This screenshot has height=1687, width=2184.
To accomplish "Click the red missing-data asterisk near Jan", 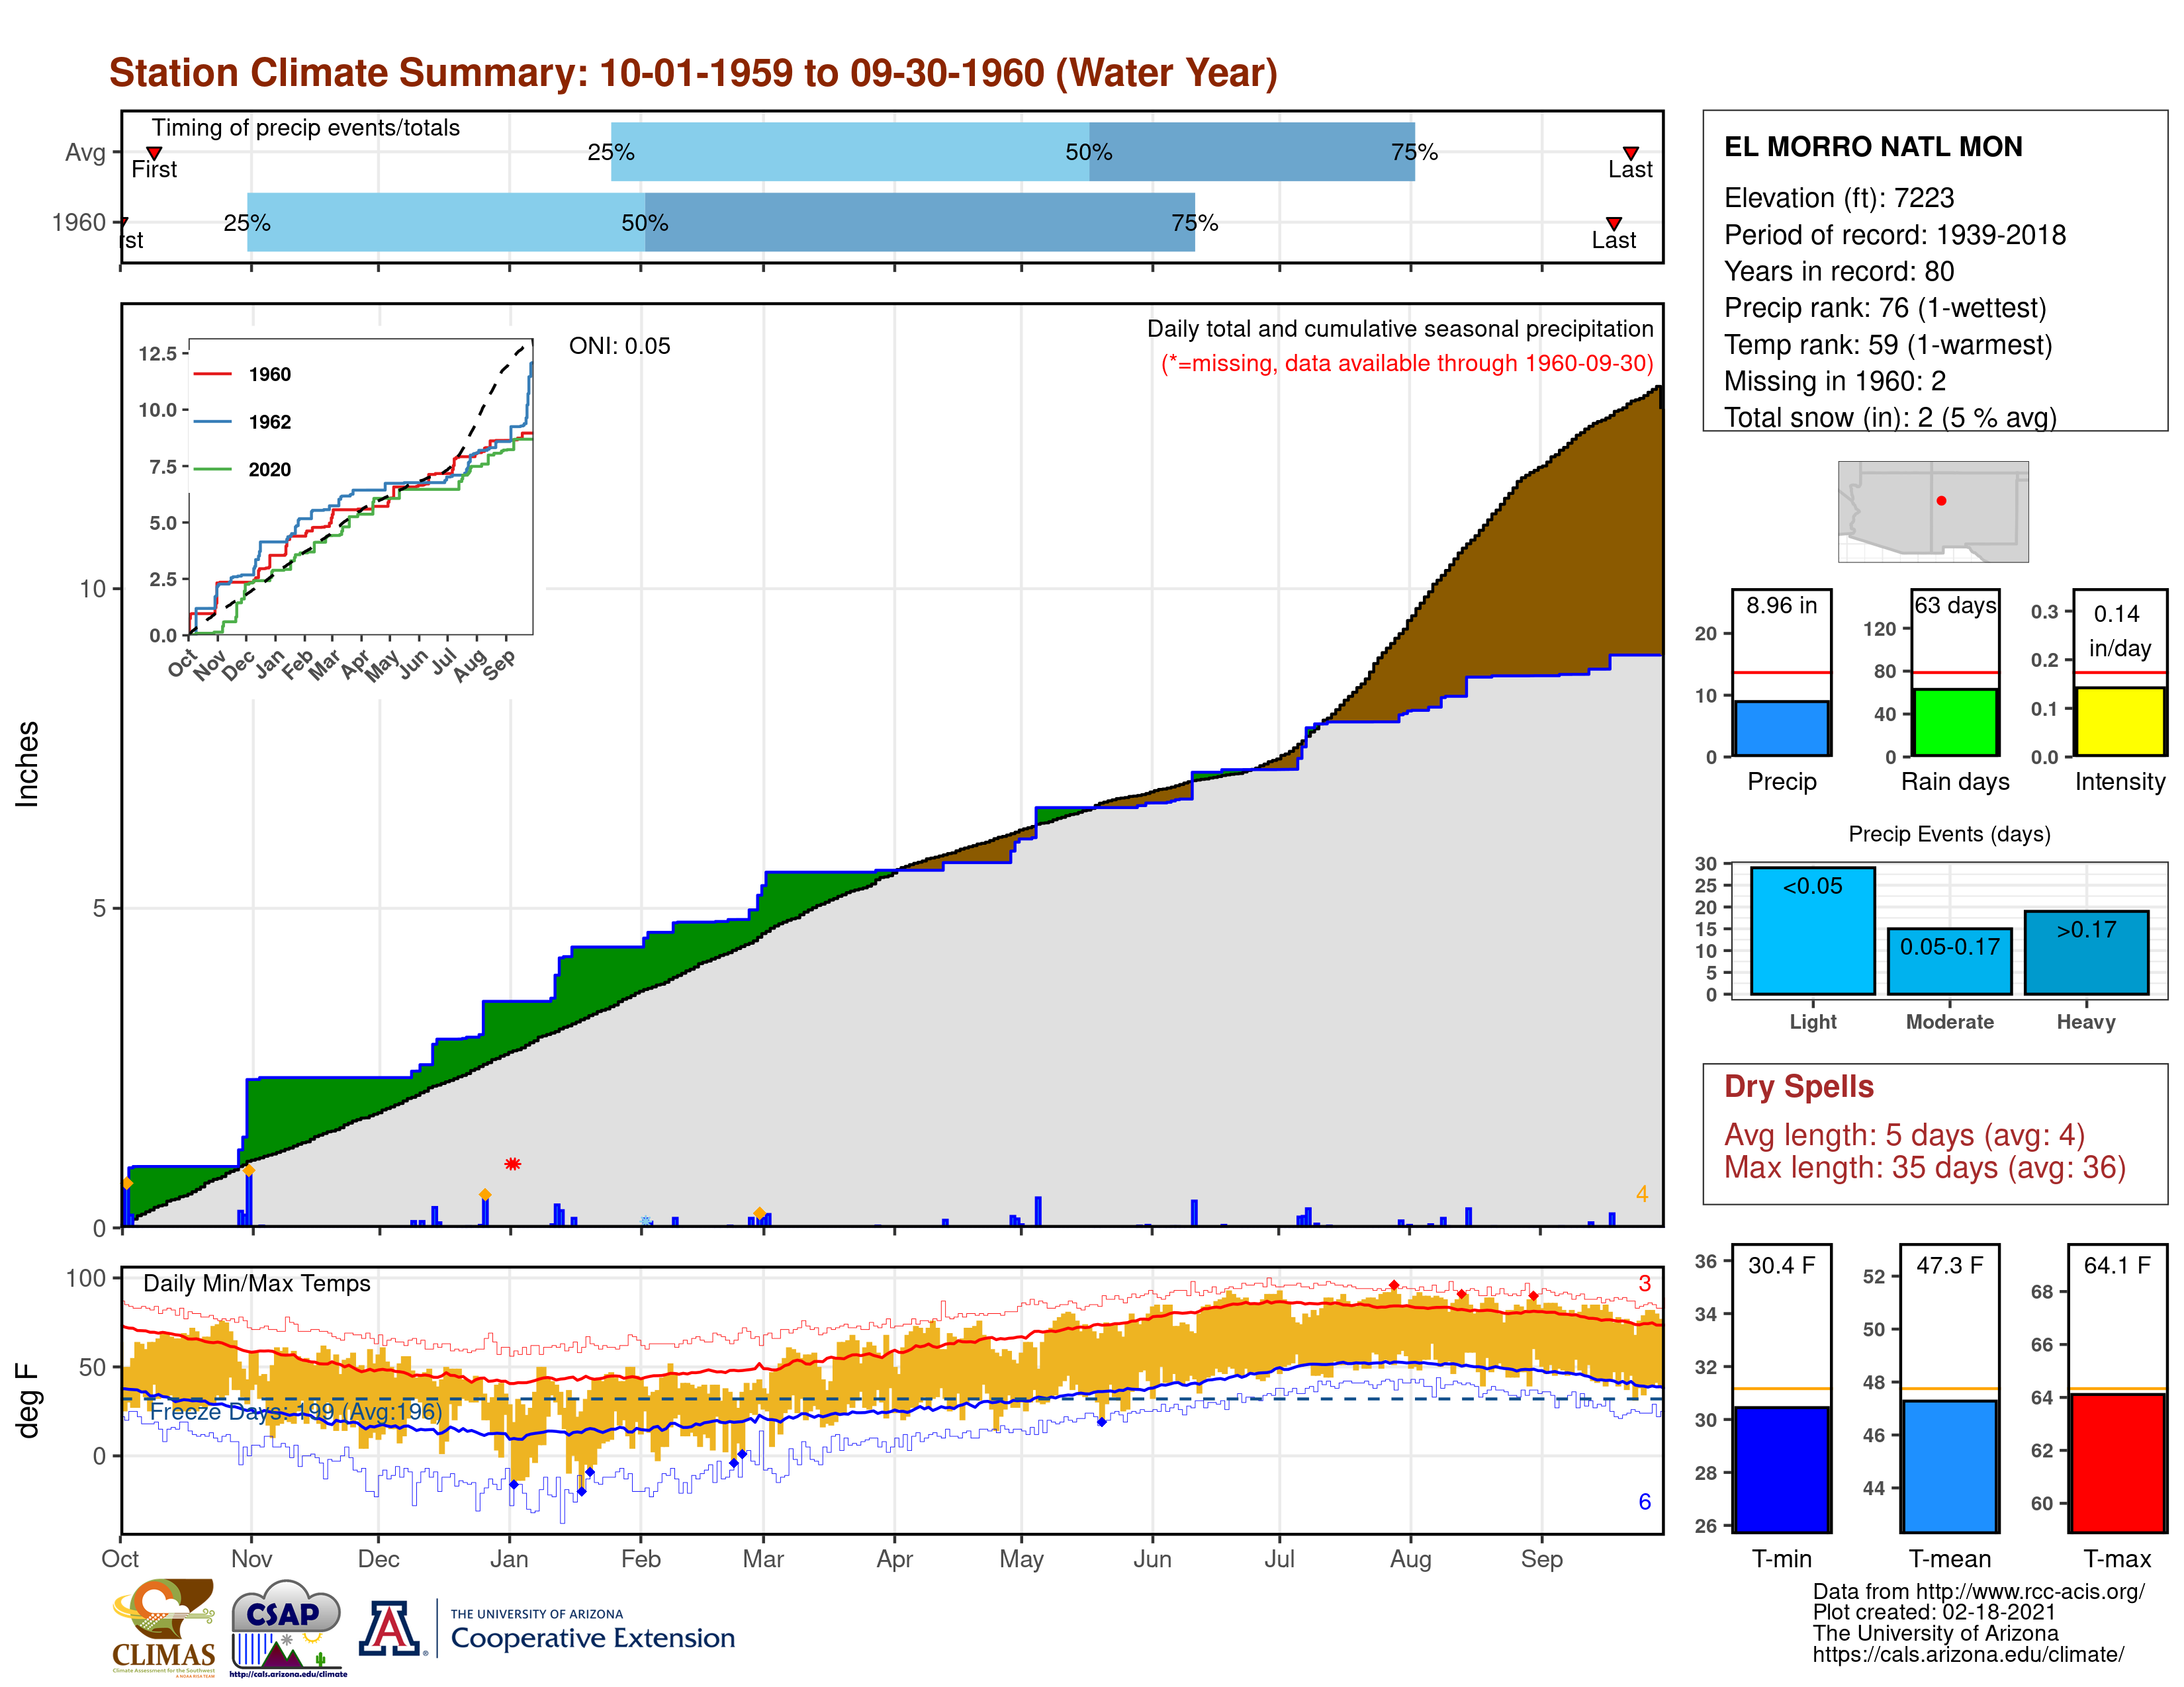I will [x=513, y=1164].
